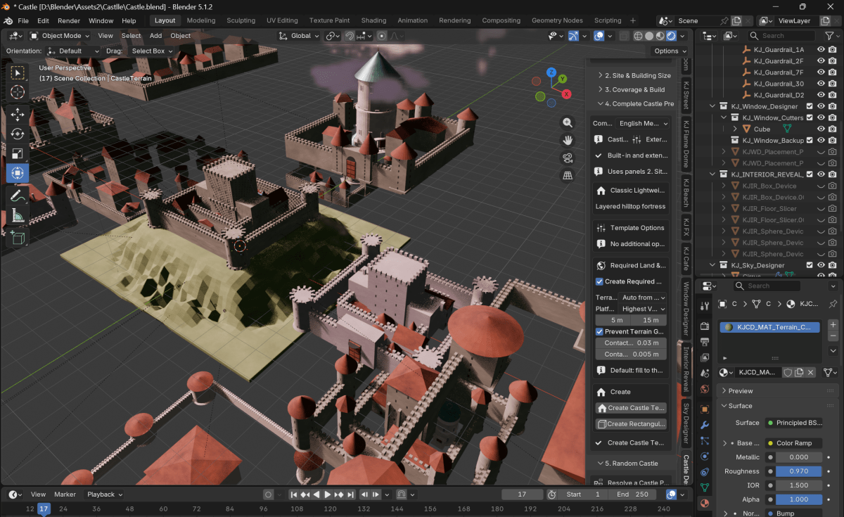Select the Add Cube tool
The width and height of the screenshot is (844, 517).
pyautogui.click(x=18, y=238)
